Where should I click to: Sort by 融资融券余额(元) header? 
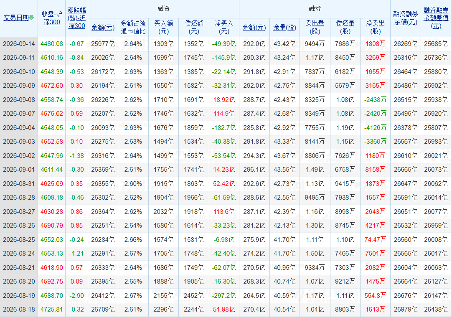click(406, 18)
